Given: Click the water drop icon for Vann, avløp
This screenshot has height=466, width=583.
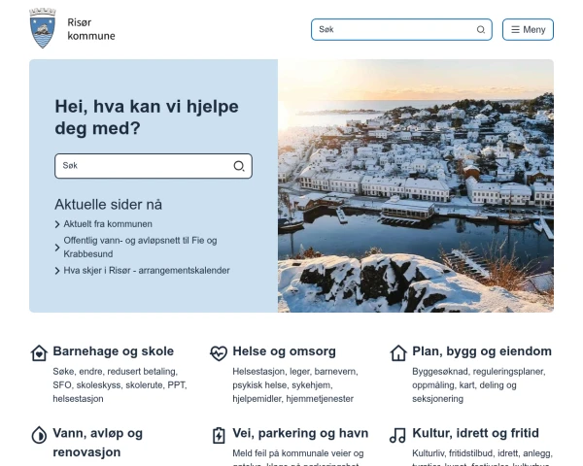Looking at the screenshot, I should (39, 434).
